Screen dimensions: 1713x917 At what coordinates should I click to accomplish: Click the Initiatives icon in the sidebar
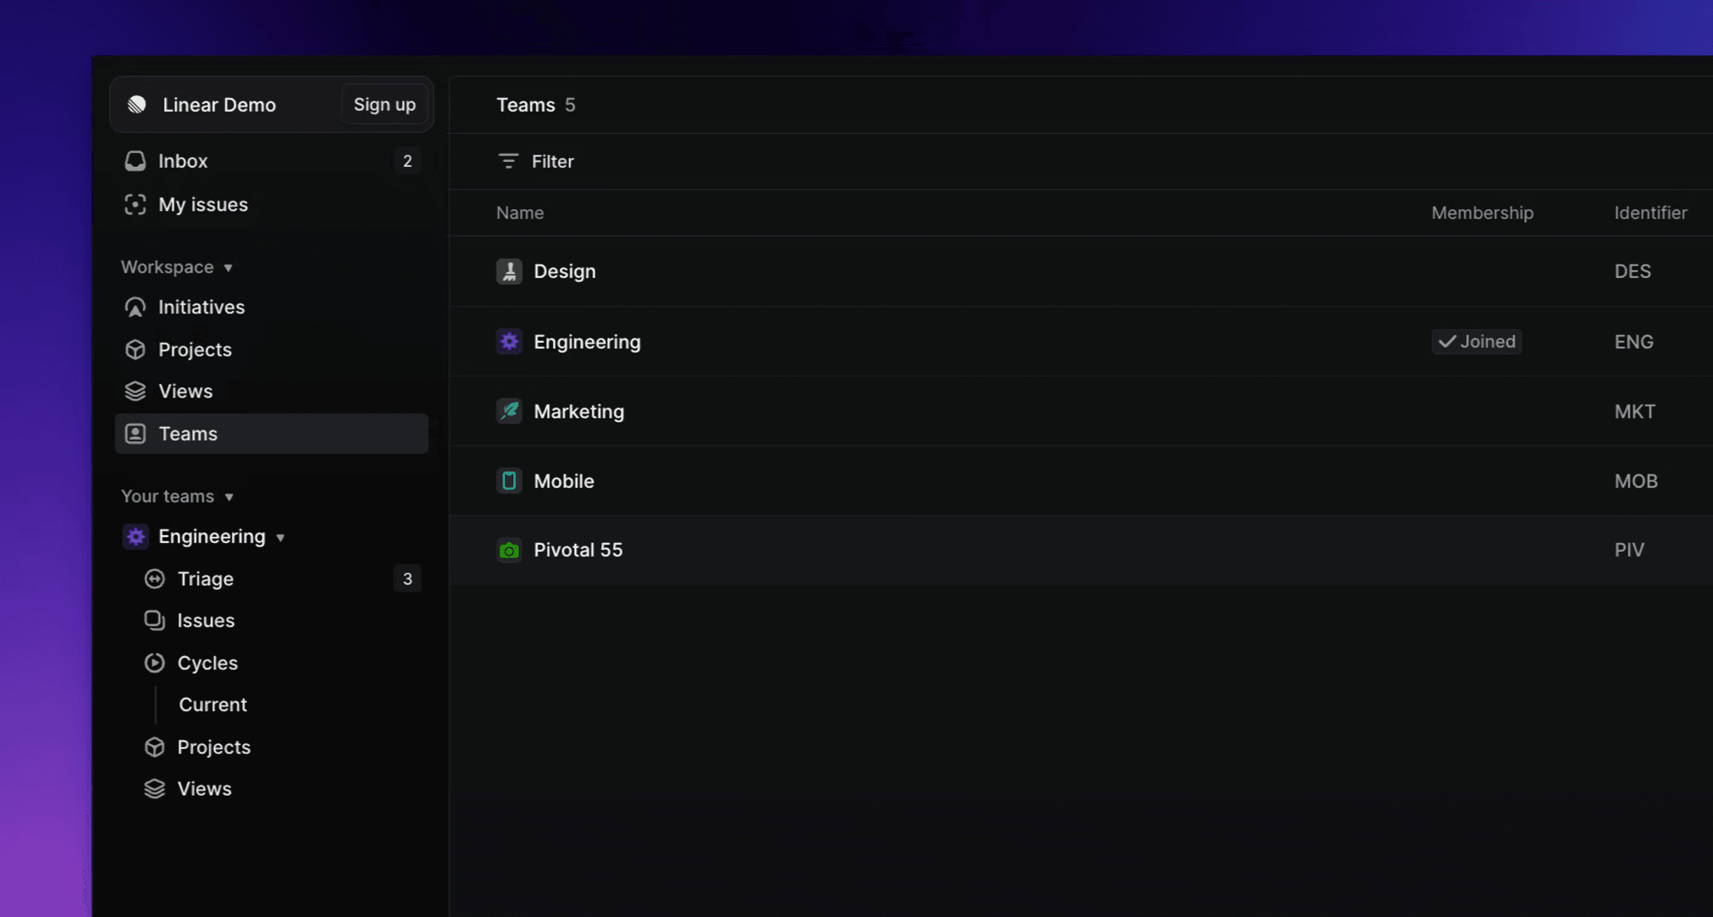[x=135, y=307]
